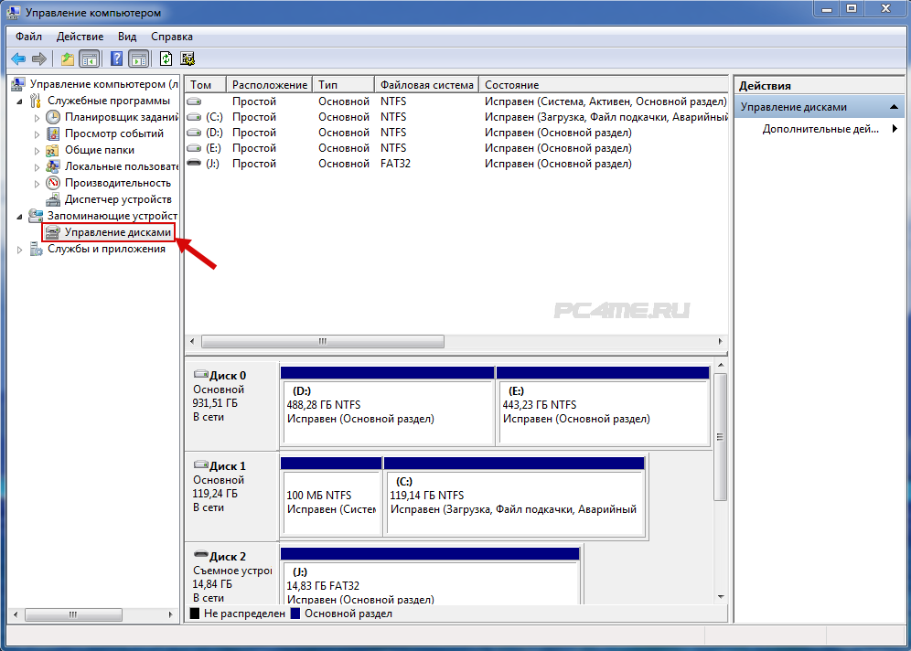
Task: Click the Производительность icon in tree
Action: coord(53,183)
